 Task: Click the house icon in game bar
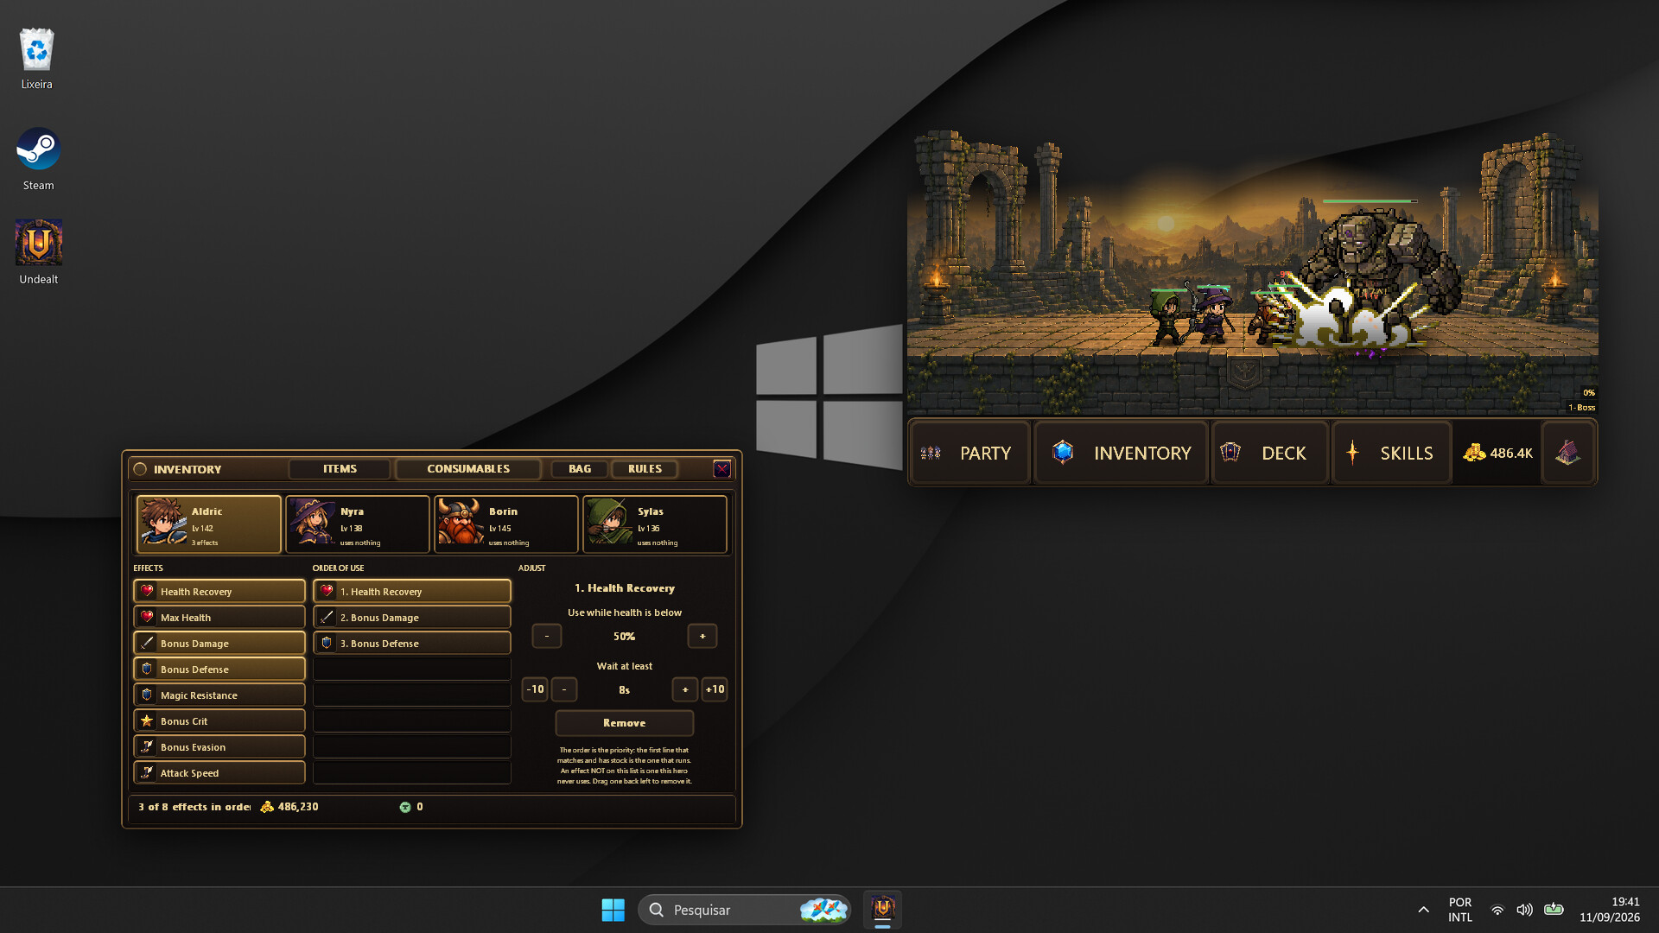point(1568,453)
